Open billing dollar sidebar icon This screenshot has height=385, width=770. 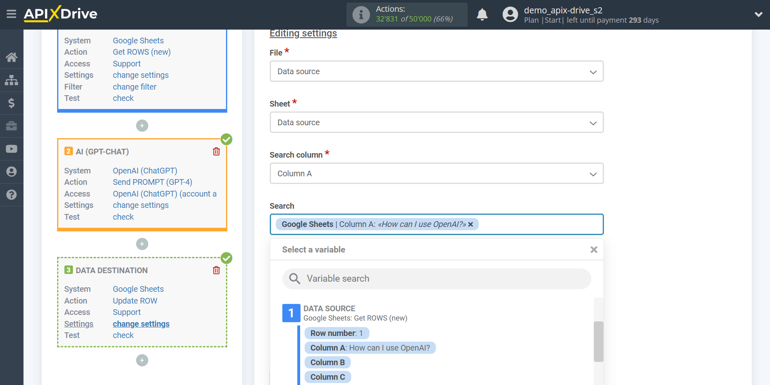[x=11, y=103]
